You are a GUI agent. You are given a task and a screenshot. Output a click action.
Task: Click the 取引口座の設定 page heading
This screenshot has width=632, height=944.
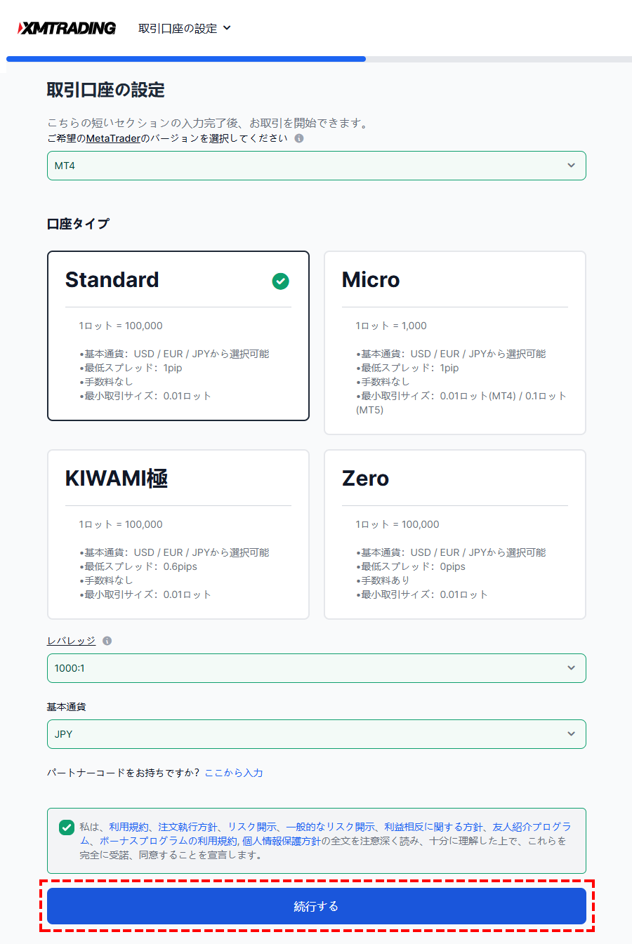click(106, 90)
